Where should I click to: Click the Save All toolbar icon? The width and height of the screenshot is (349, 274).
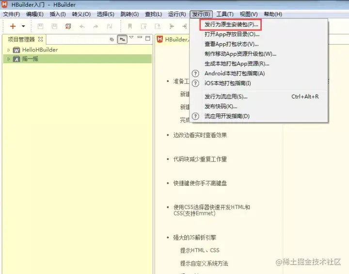54,26
